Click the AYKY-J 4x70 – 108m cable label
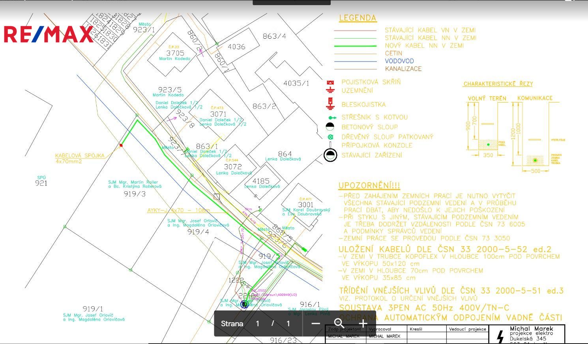The height and width of the screenshot is (344, 588). 178,210
